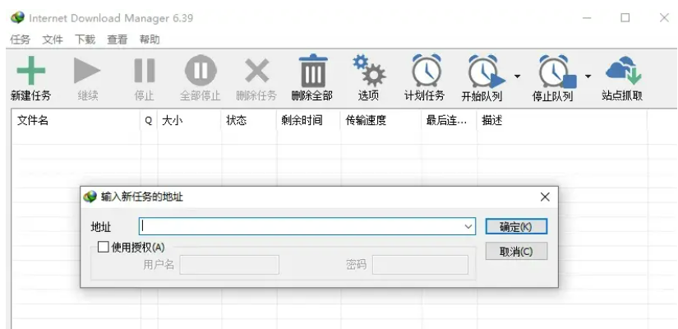Open the 任务 menu
The image size is (678, 329).
tap(20, 39)
